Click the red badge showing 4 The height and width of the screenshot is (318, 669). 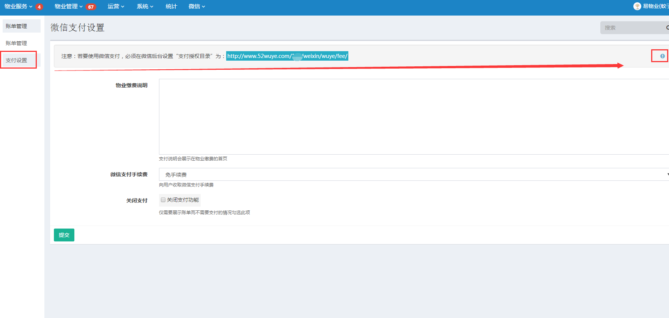coord(39,7)
